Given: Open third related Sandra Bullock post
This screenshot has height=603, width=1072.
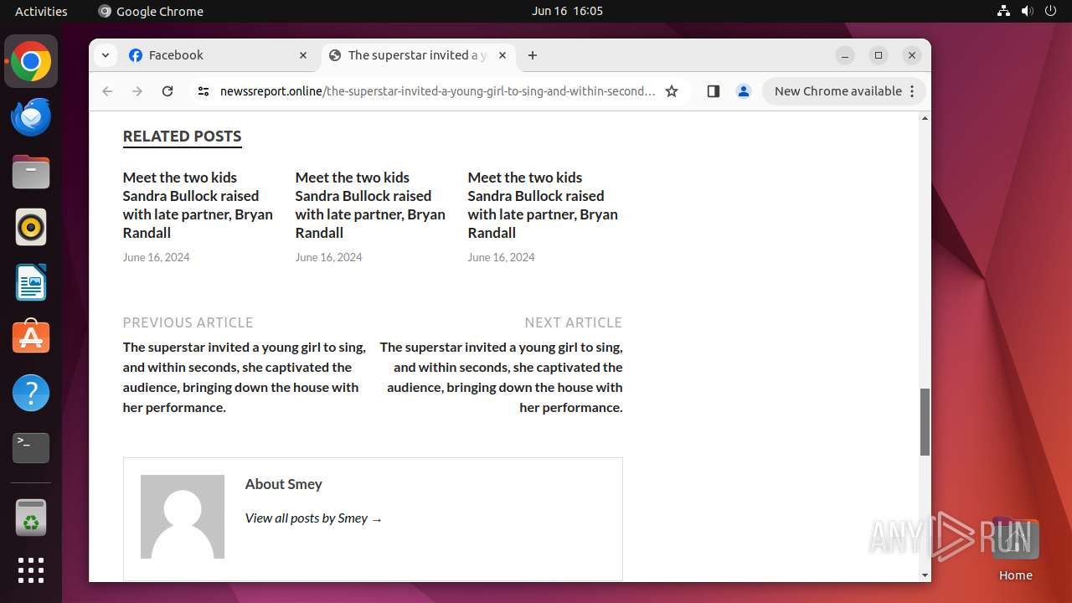Looking at the screenshot, I should [543, 205].
